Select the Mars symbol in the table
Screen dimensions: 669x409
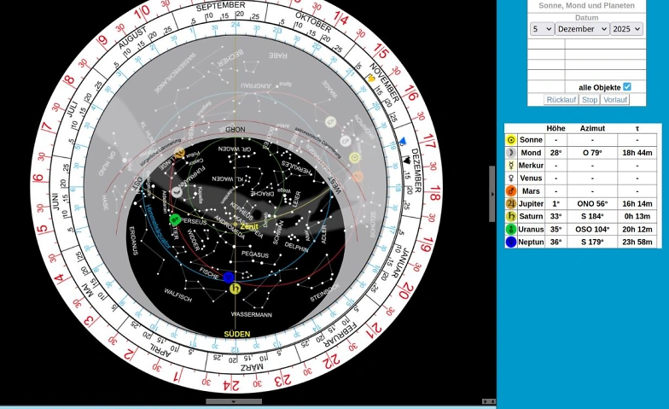click(x=511, y=191)
